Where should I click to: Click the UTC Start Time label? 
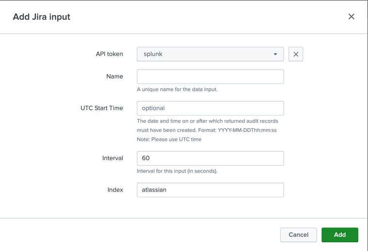(x=102, y=108)
